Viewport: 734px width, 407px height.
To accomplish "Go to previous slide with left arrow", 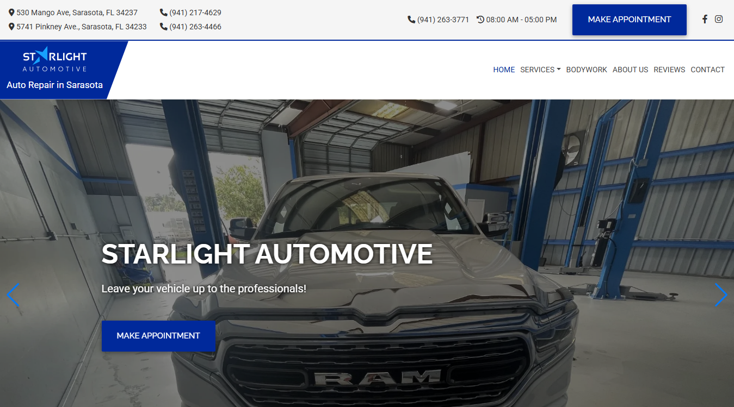I will click(13, 295).
